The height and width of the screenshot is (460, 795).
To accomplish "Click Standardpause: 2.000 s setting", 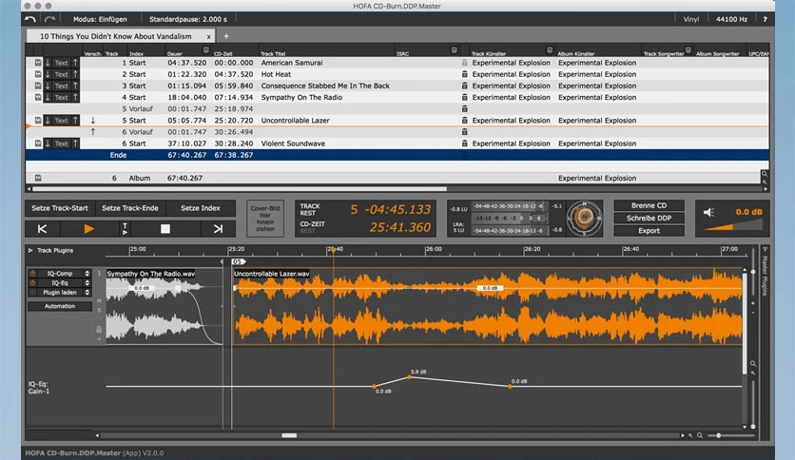I will (188, 19).
